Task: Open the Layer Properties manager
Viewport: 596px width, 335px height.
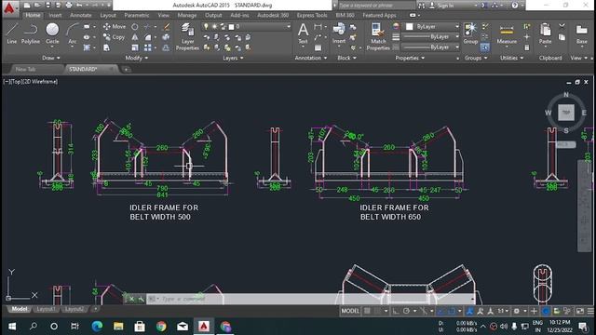Action: tap(187, 36)
